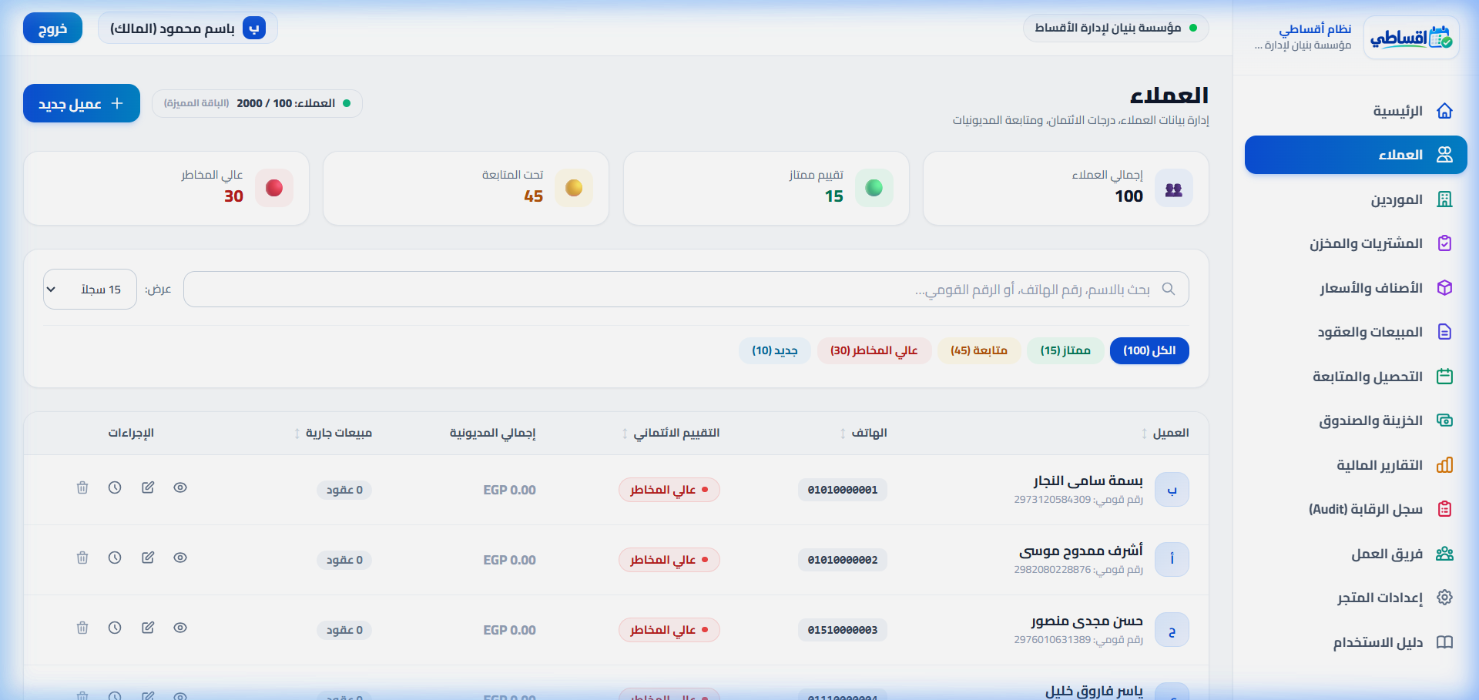The image size is (1479, 700).
Task: Sort table by الهاتف column
Action: 864,433
